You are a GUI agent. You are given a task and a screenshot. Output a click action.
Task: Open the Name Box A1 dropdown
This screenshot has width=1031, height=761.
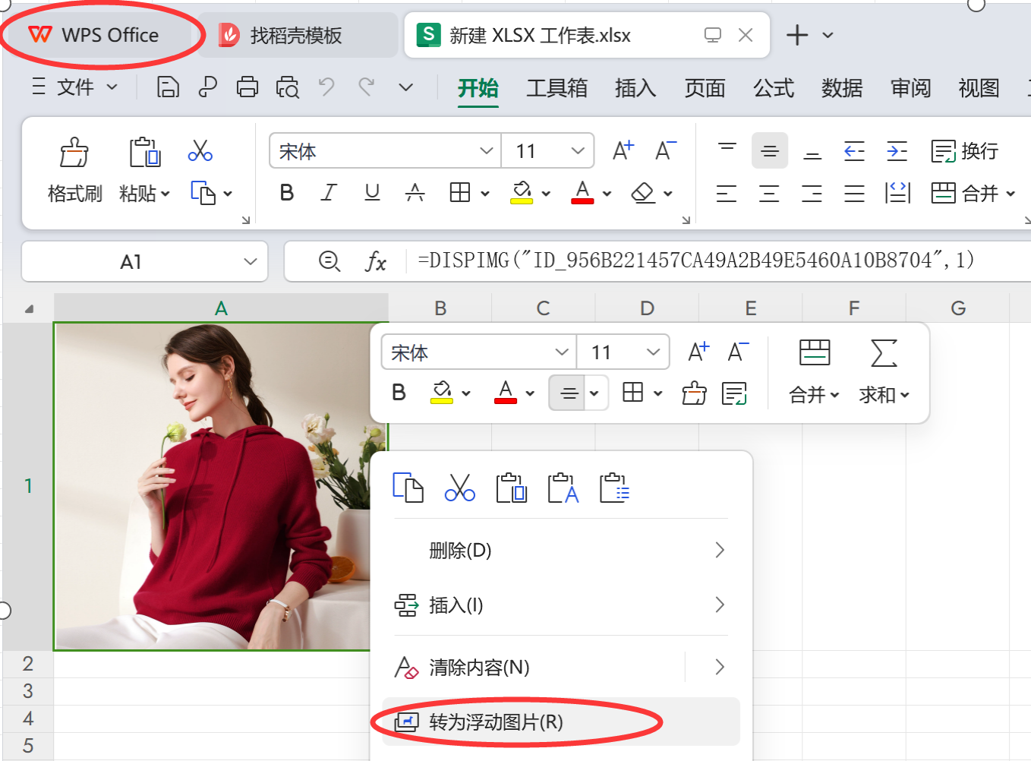(x=250, y=262)
